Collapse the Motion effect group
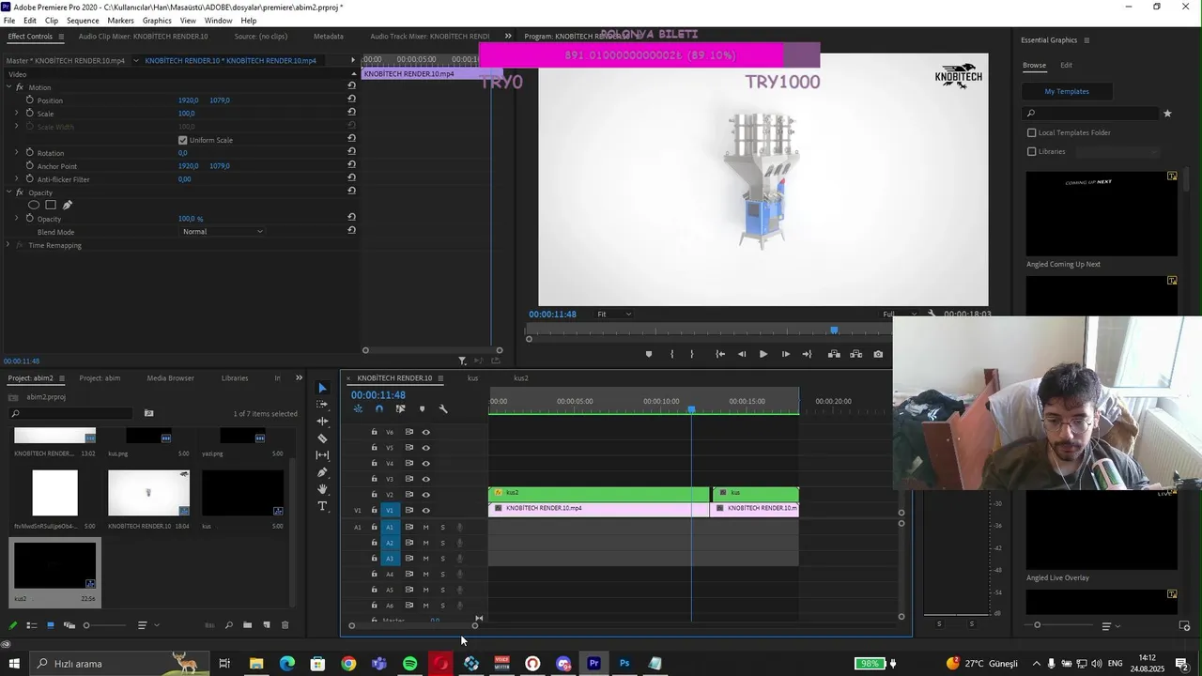This screenshot has height=676, width=1202. click(x=8, y=87)
